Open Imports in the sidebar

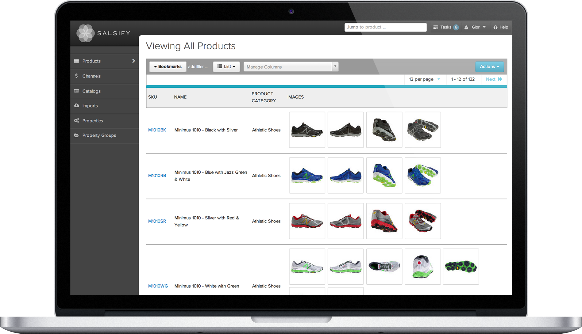click(105, 106)
